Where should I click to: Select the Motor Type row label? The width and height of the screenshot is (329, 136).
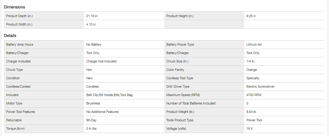[x=14, y=103]
